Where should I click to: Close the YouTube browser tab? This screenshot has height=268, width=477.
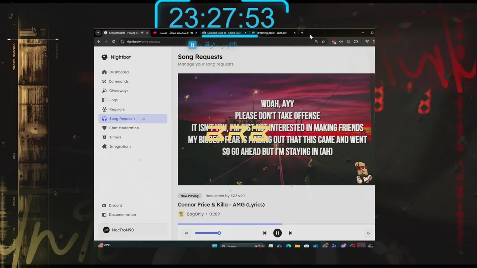click(x=196, y=33)
